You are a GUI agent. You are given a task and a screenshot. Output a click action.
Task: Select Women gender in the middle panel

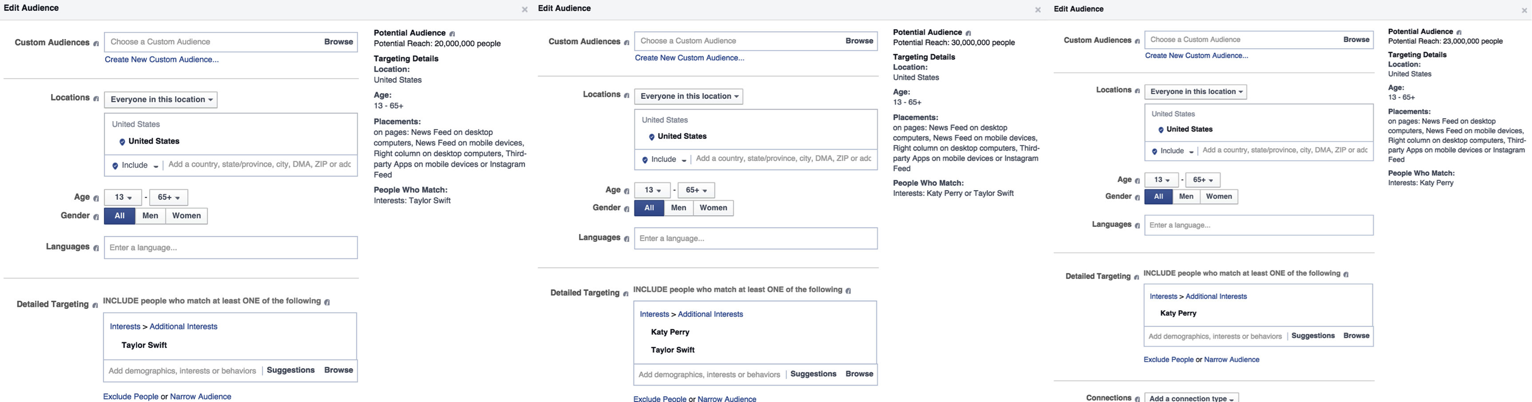pos(713,207)
